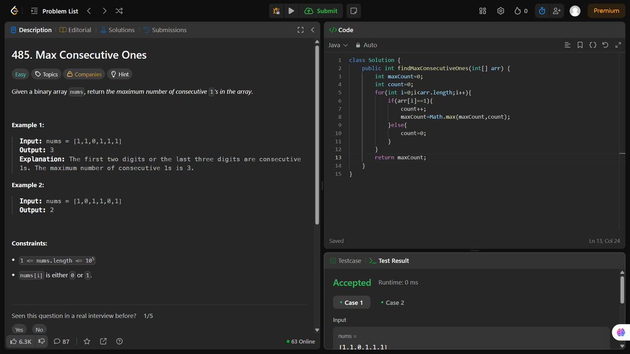The width and height of the screenshot is (630, 354).
Task: Click the AI brain assistant icon
Action: [621, 332]
